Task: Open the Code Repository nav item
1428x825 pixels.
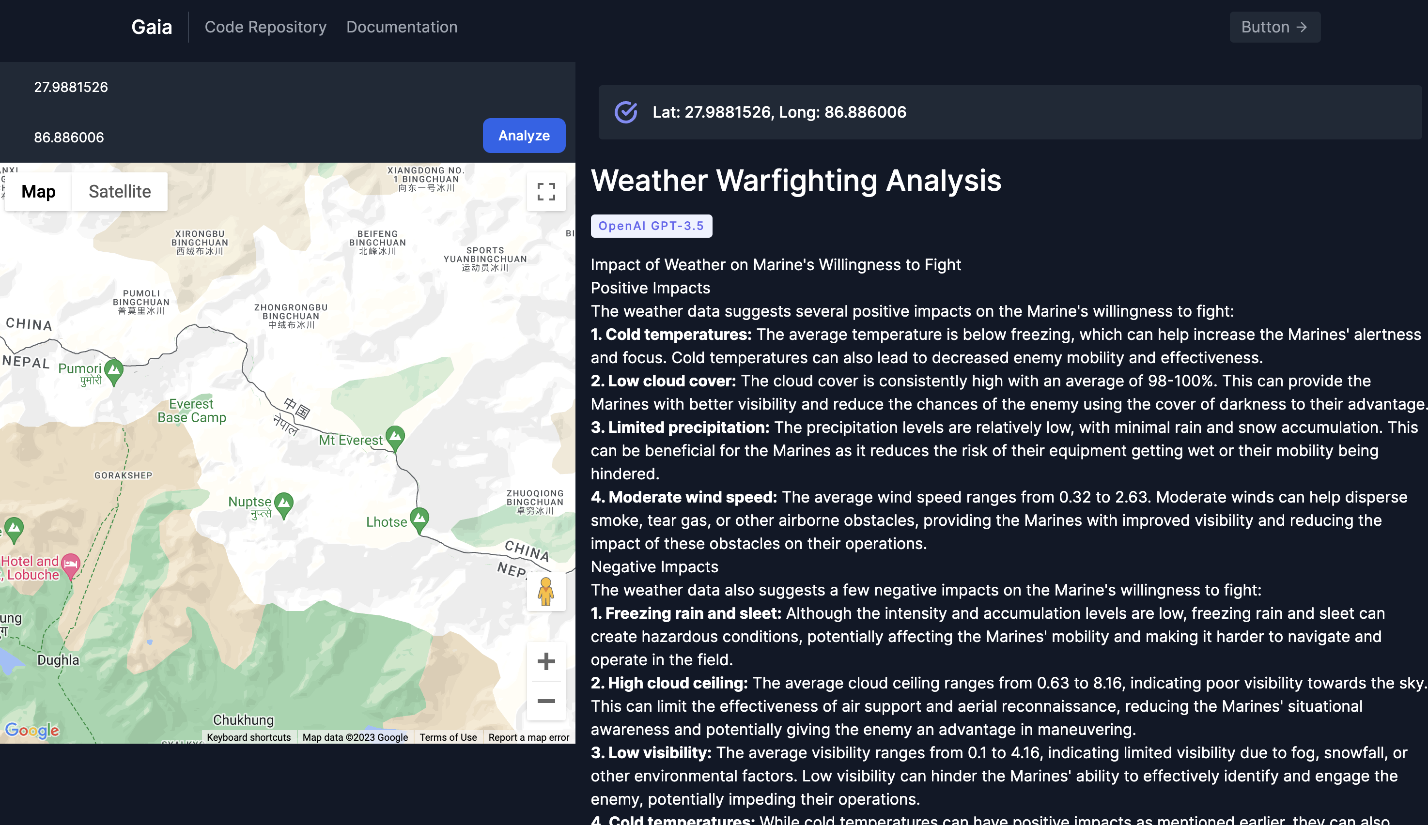Action: [x=265, y=27]
